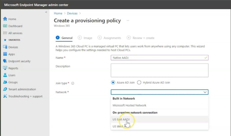Click the Groups people icon
This screenshot has width=231, height=136.
5,82
